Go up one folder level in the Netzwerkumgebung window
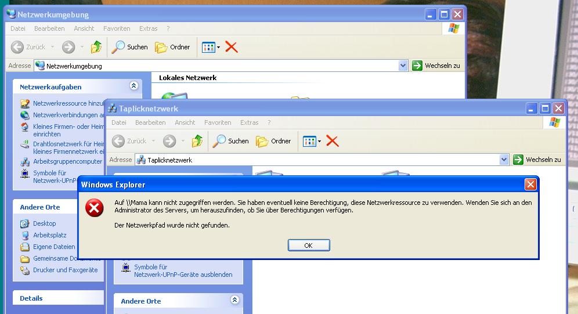This screenshot has height=314, width=578. click(x=96, y=47)
